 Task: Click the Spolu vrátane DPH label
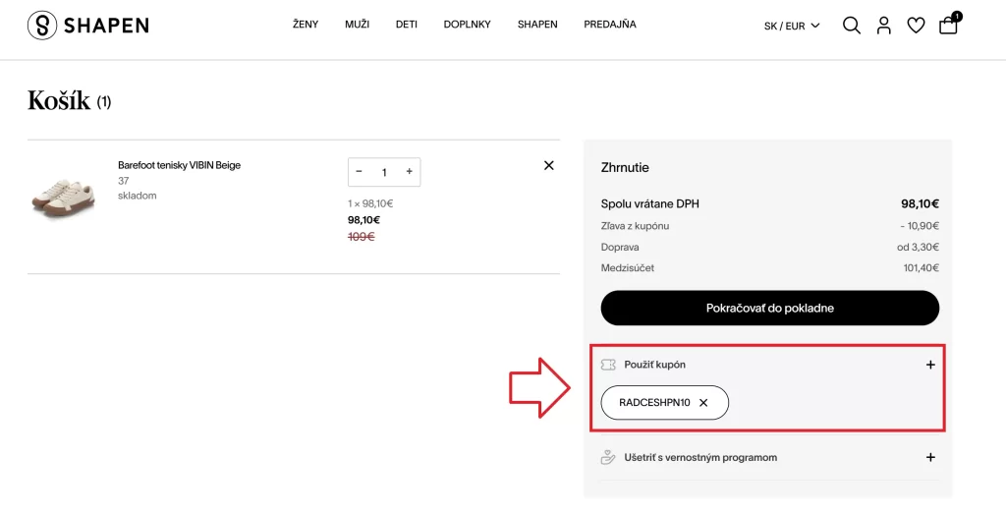click(650, 204)
